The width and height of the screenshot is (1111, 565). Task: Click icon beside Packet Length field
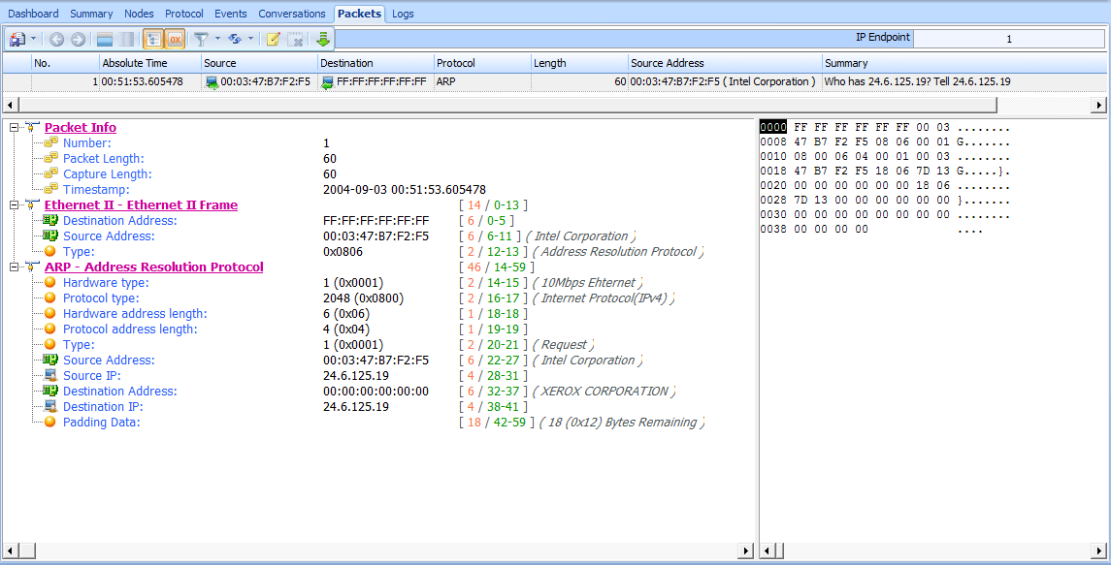[x=50, y=159]
